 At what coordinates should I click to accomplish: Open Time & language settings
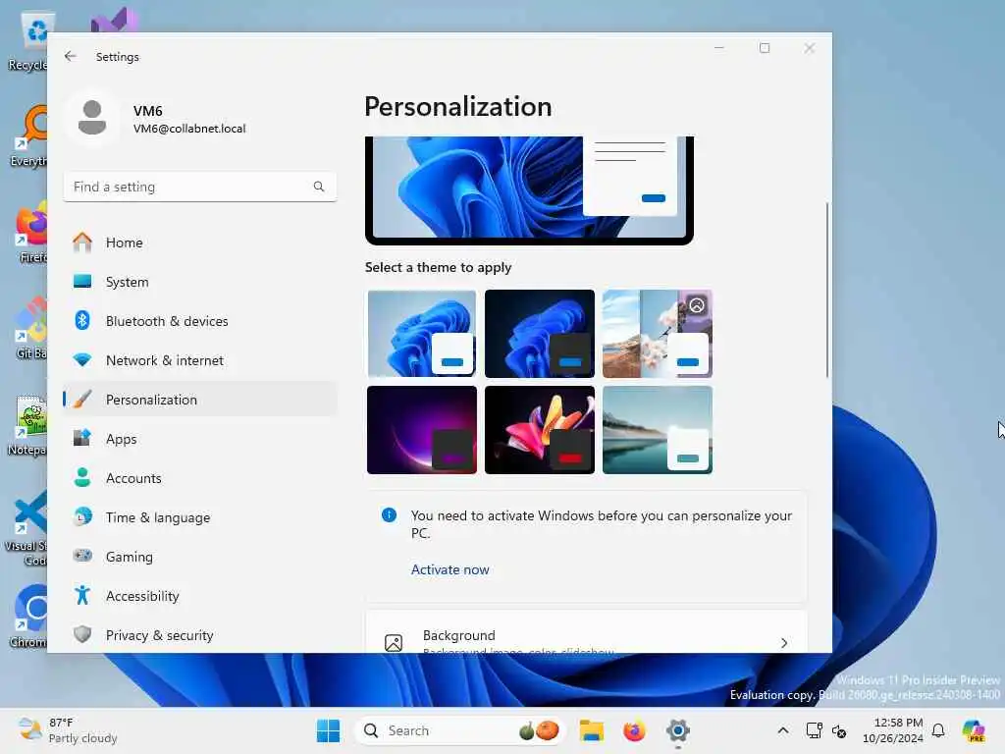click(200, 517)
